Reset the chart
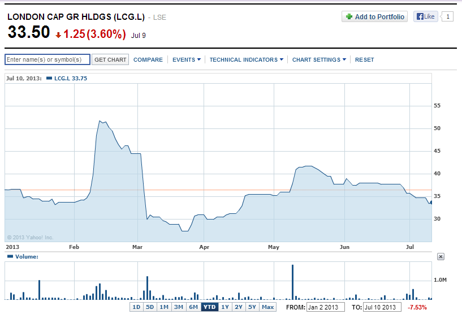462x314 pixels. click(364, 59)
